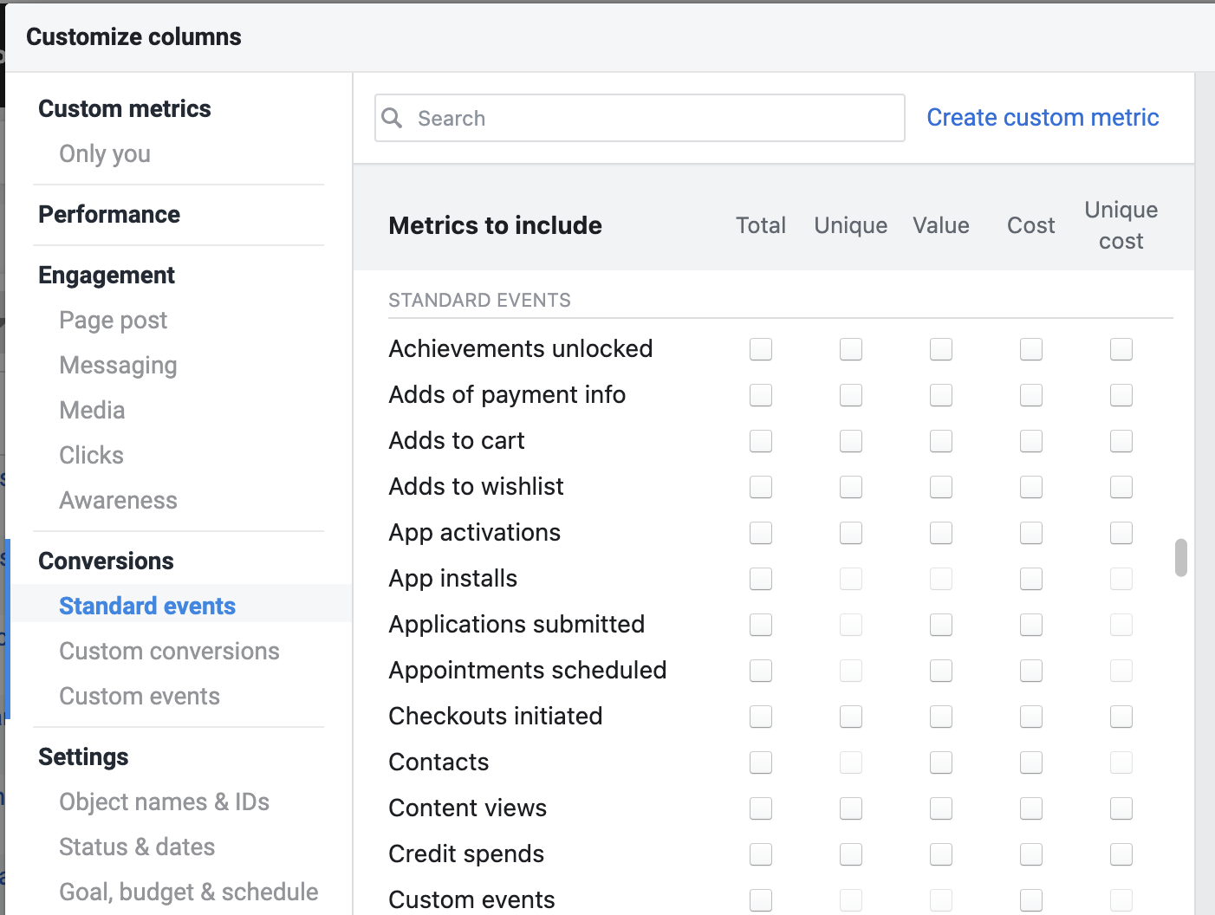Check Unique for Achievements unlocked
The image size is (1215, 915).
point(851,349)
